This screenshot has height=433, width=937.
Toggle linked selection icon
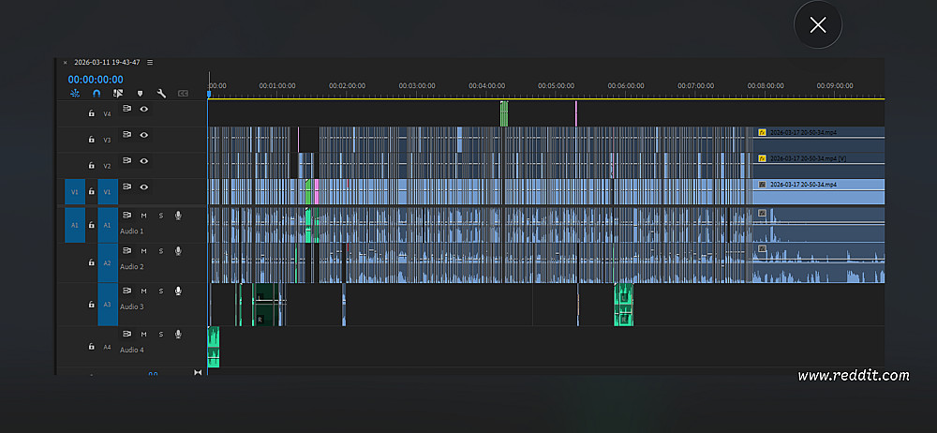118,94
